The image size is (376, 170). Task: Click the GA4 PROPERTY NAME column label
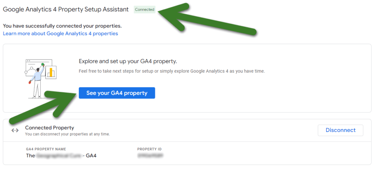(x=46, y=149)
